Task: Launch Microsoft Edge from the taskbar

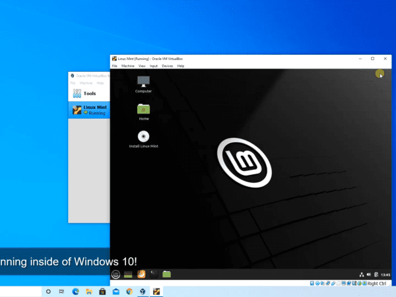Action: pyautogui.click(x=75, y=292)
